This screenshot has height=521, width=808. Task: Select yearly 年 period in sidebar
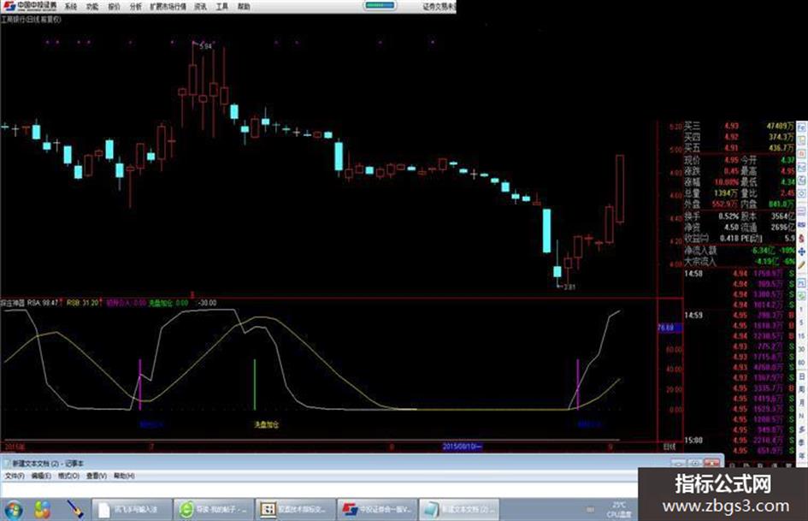click(802, 456)
